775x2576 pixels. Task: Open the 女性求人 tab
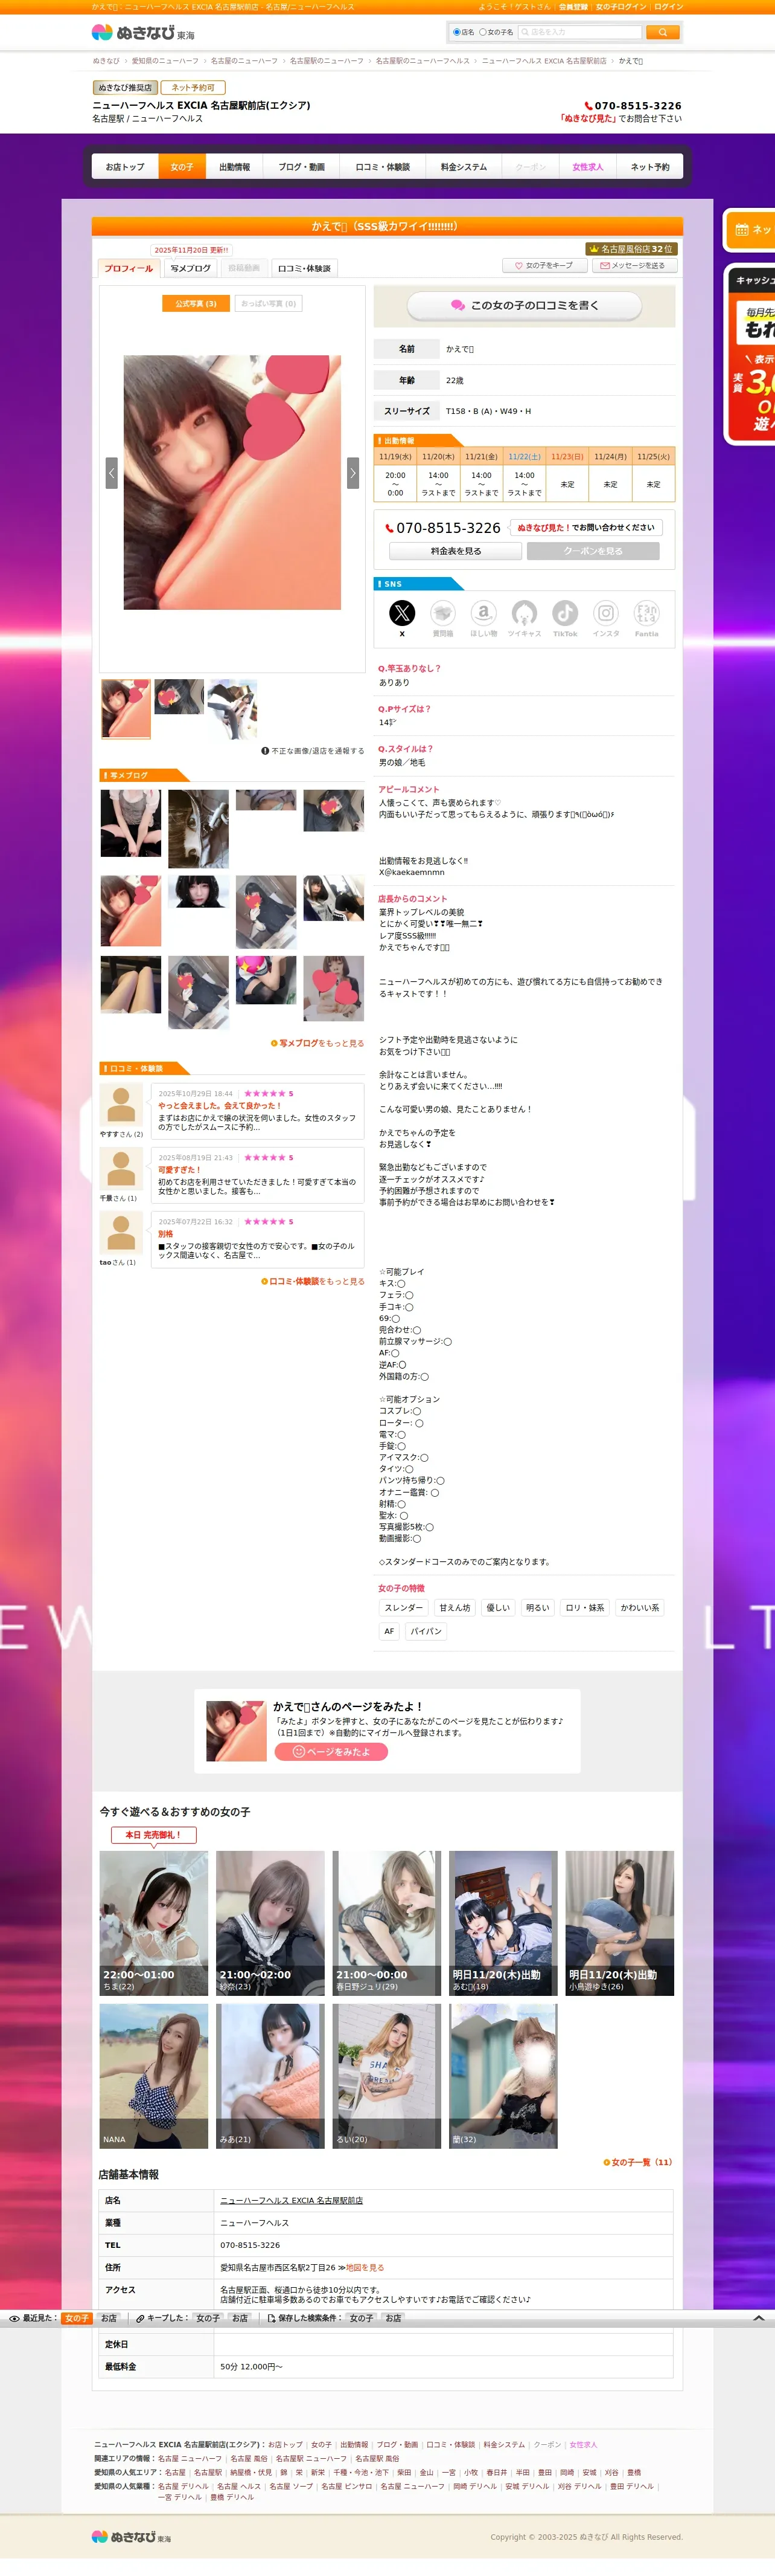(x=587, y=167)
